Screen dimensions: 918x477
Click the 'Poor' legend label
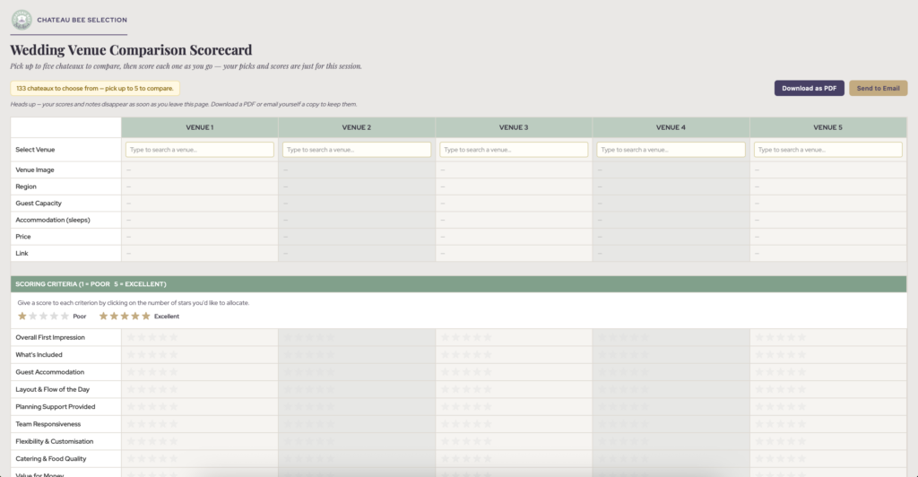(80, 316)
